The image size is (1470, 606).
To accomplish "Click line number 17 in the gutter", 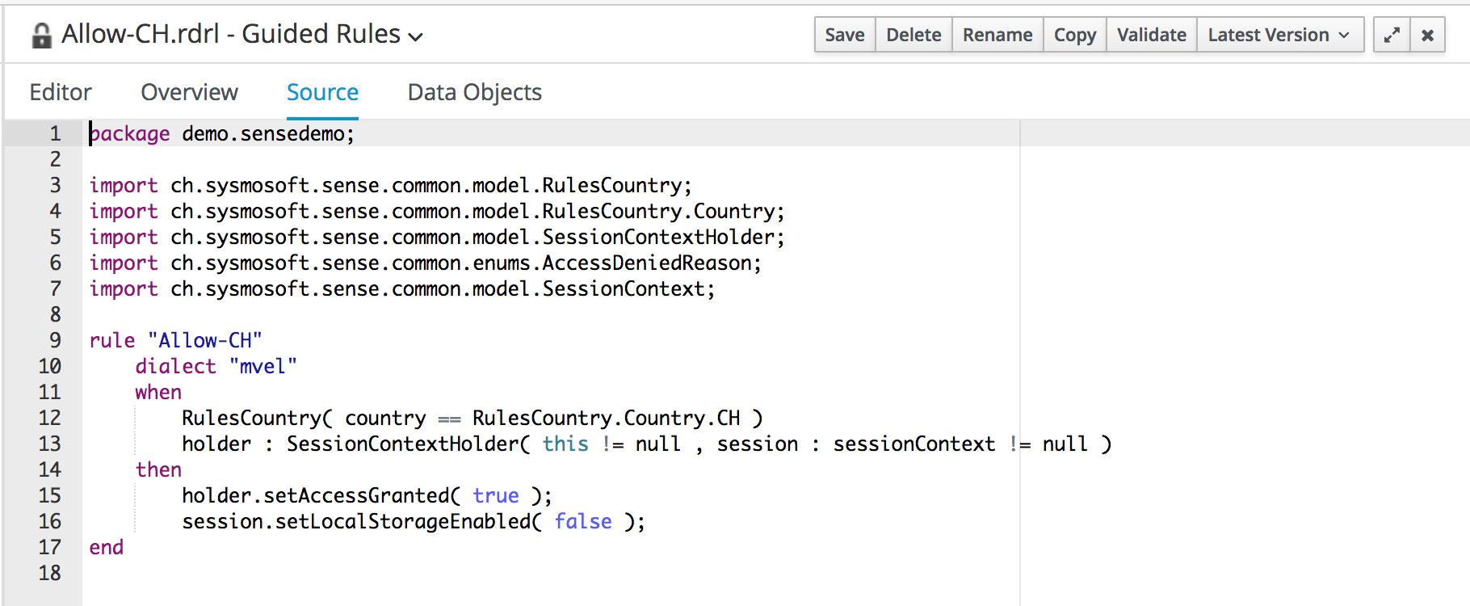I will click(x=49, y=547).
